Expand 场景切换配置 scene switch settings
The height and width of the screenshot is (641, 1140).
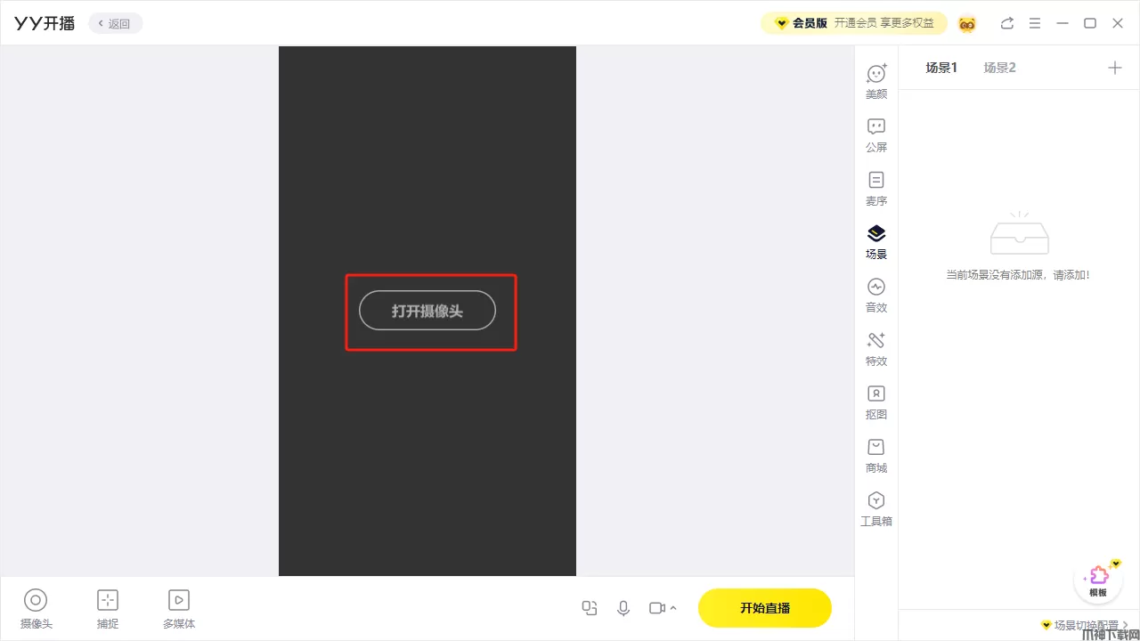(1085, 625)
